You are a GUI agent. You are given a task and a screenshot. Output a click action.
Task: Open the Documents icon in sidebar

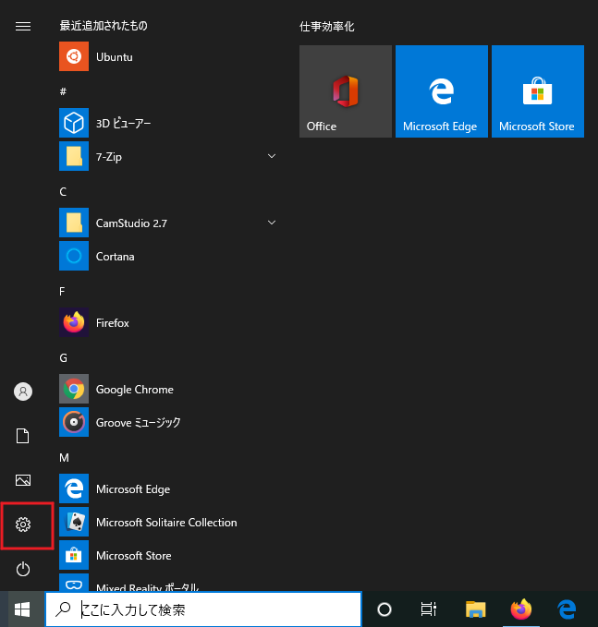23,436
